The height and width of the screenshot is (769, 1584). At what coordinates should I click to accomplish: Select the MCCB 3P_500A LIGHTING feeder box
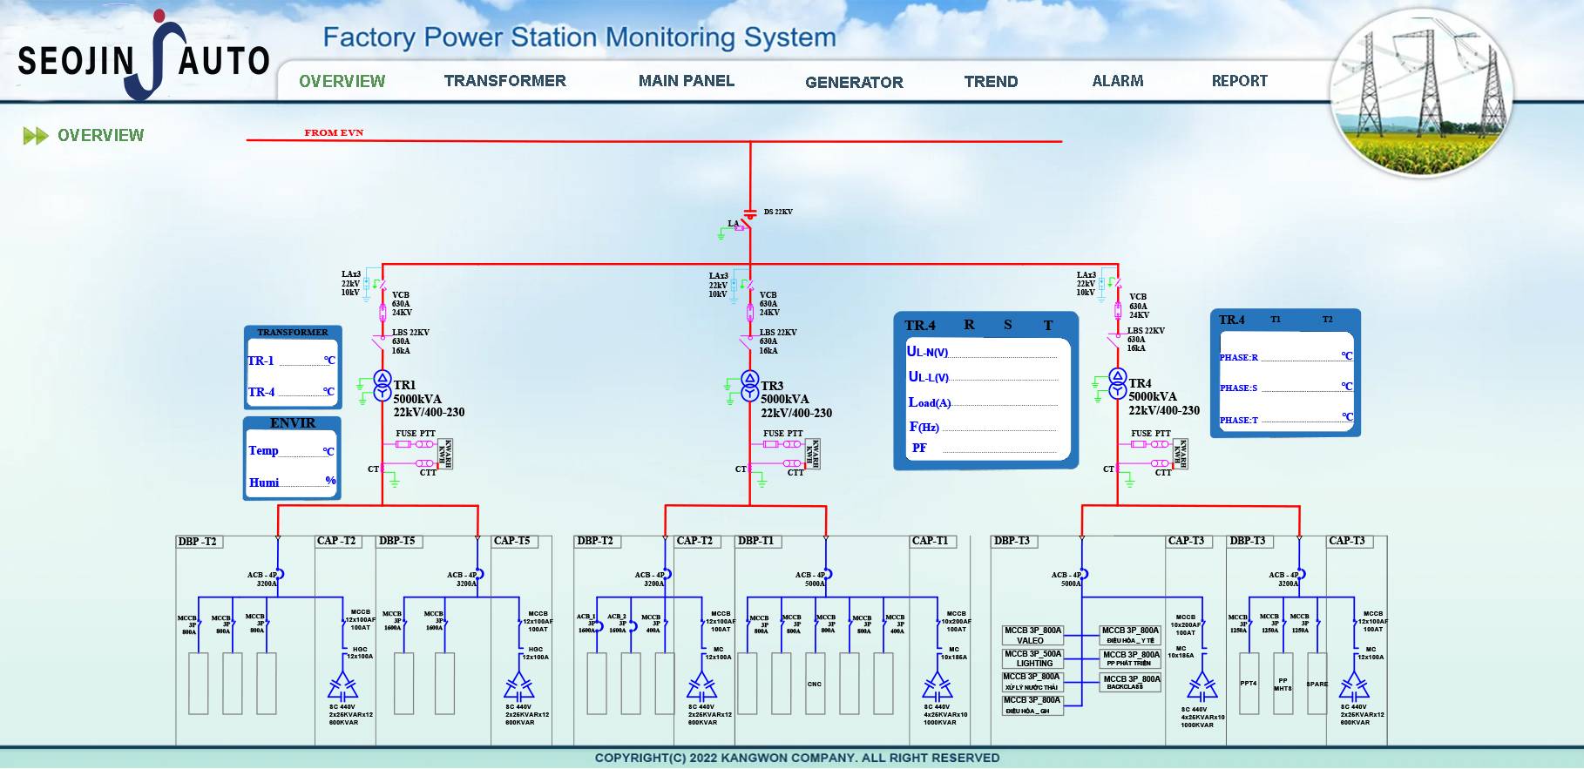[1032, 658]
